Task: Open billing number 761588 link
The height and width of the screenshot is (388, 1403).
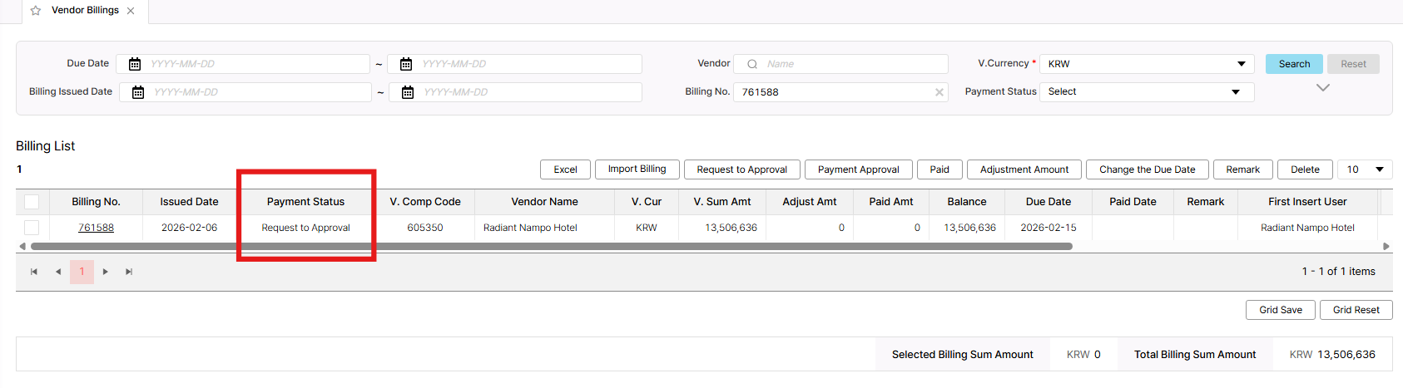Action: (96, 228)
